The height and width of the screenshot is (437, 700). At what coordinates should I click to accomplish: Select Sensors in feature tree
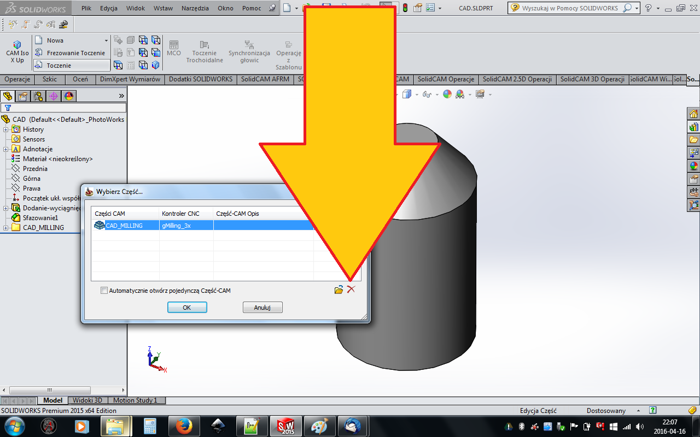tap(33, 139)
